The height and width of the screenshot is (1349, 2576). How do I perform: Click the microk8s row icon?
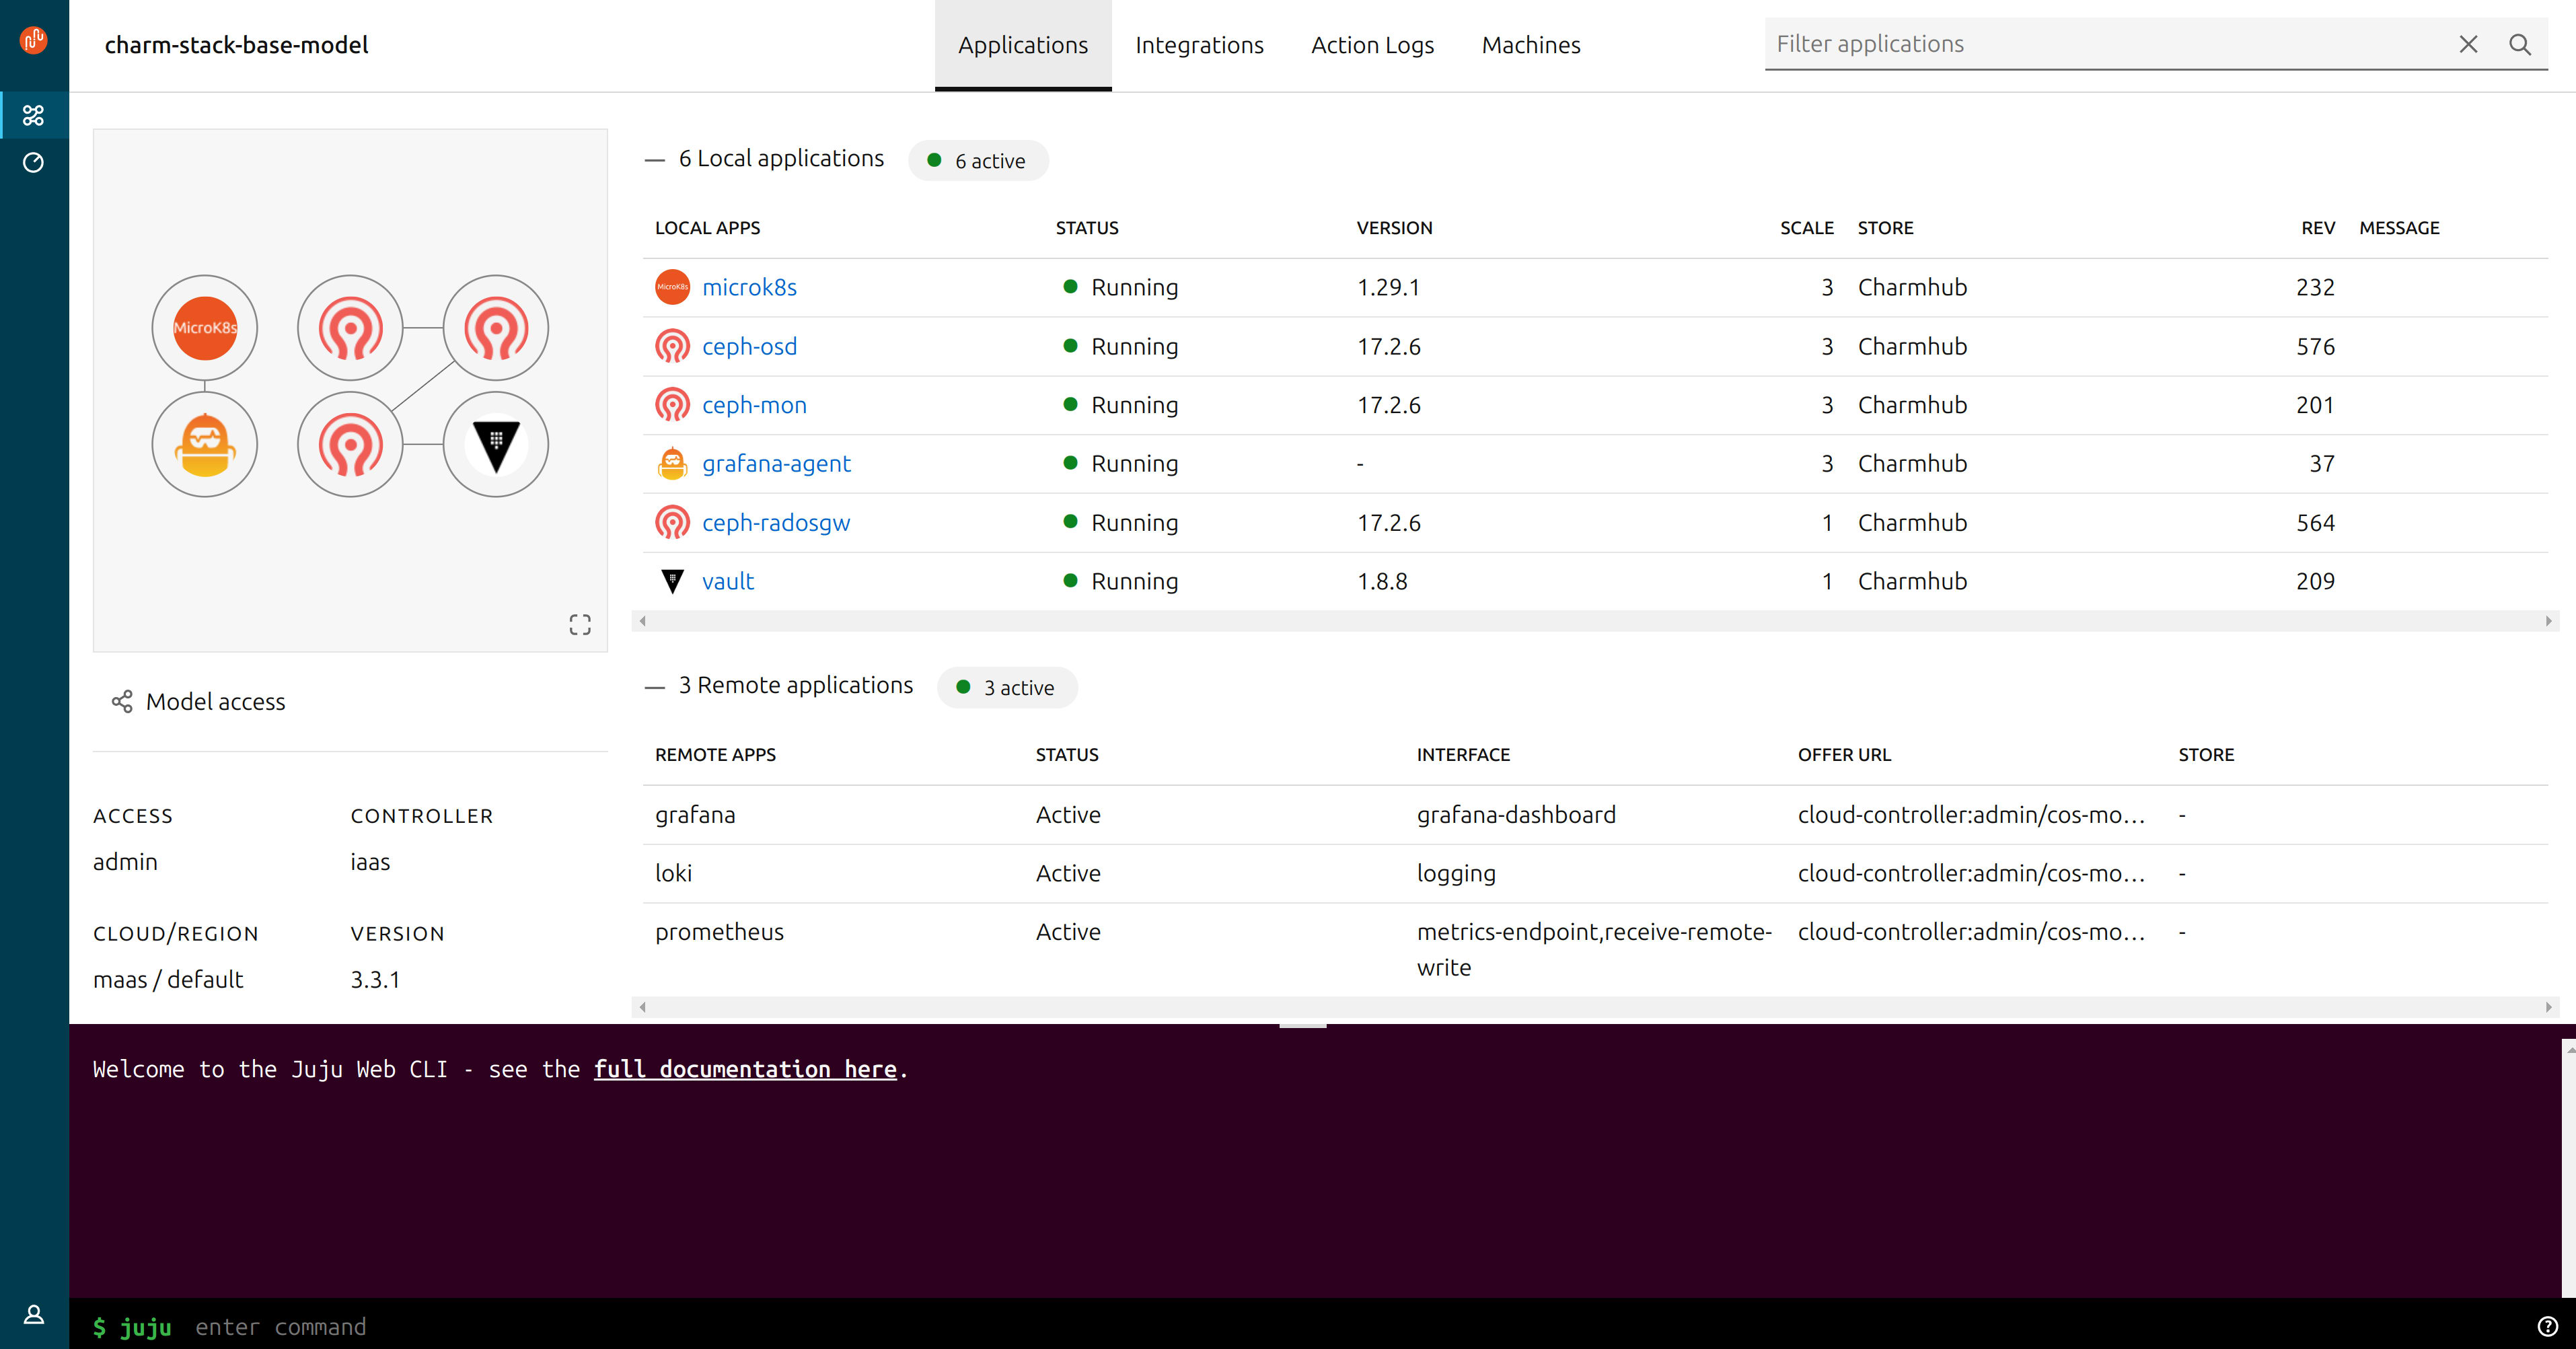pyautogui.click(x=672, y=287)
